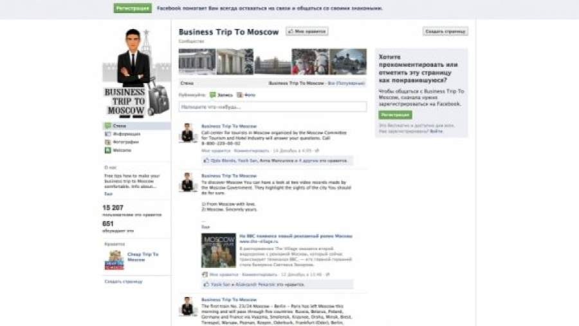Click link-share icon beside BBC post's Мне нравится

click(x=205, y=274)
